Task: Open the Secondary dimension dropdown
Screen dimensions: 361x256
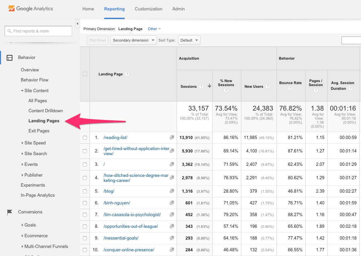Action: (133, 40)
